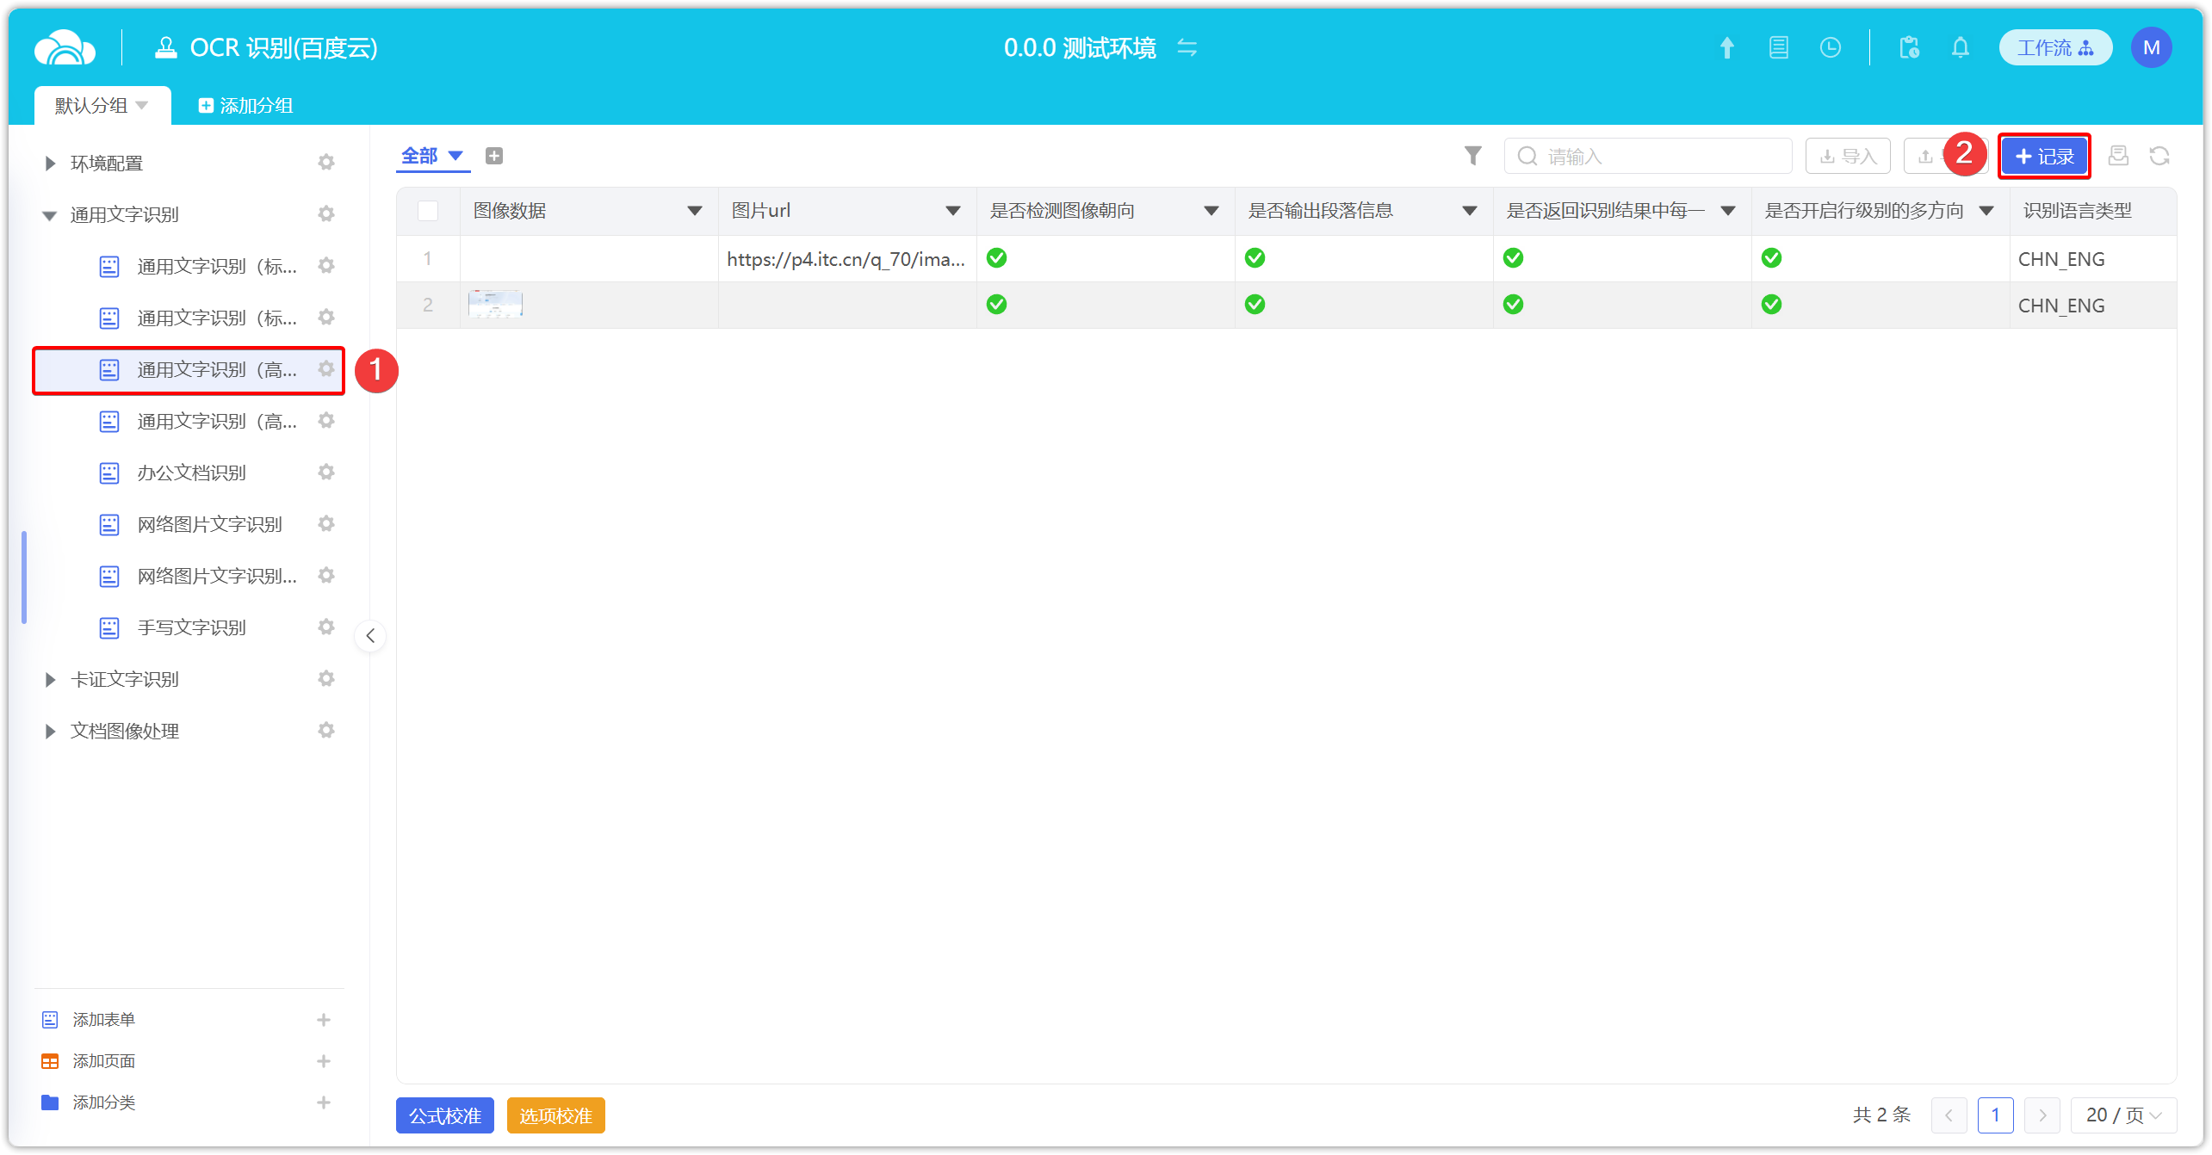This screenshot has width=2212, height=1155.
Task: Click the plus icon next to 添加分类
Action: (x=324, y=1102)
